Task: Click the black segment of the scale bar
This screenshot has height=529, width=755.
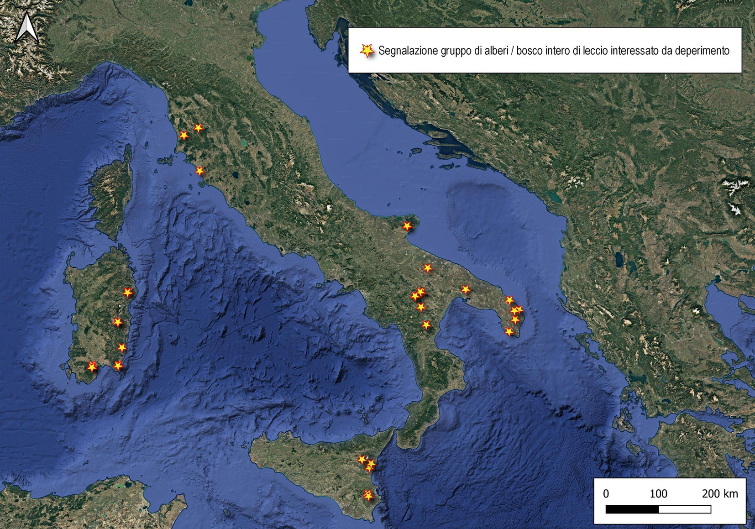Action: [x=632, y=509]
